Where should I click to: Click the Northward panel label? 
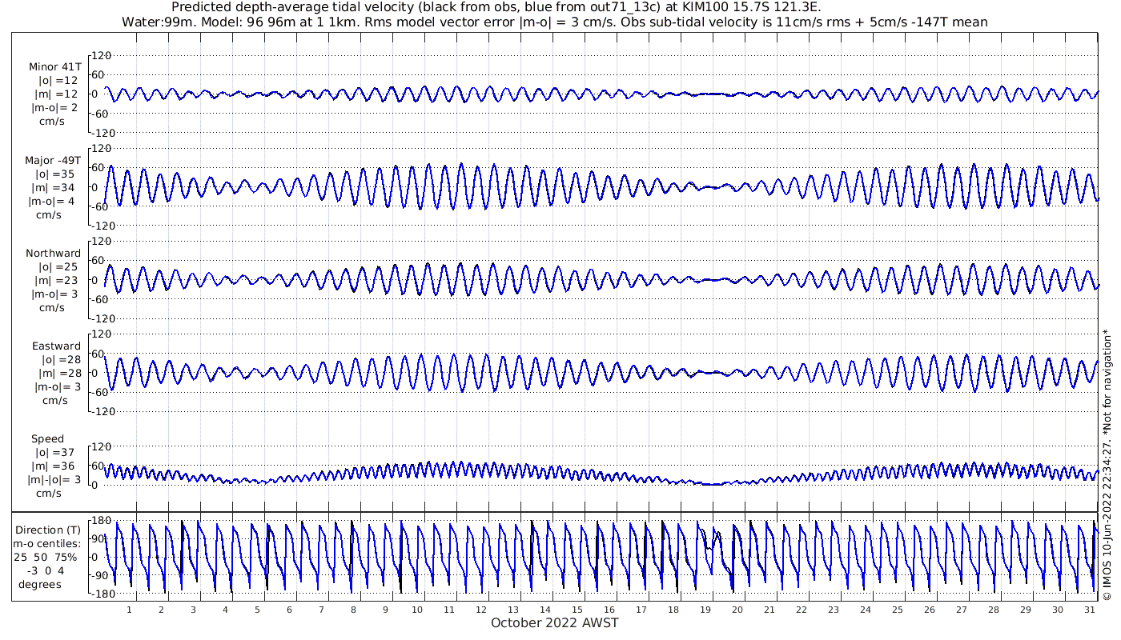[53, 254]
